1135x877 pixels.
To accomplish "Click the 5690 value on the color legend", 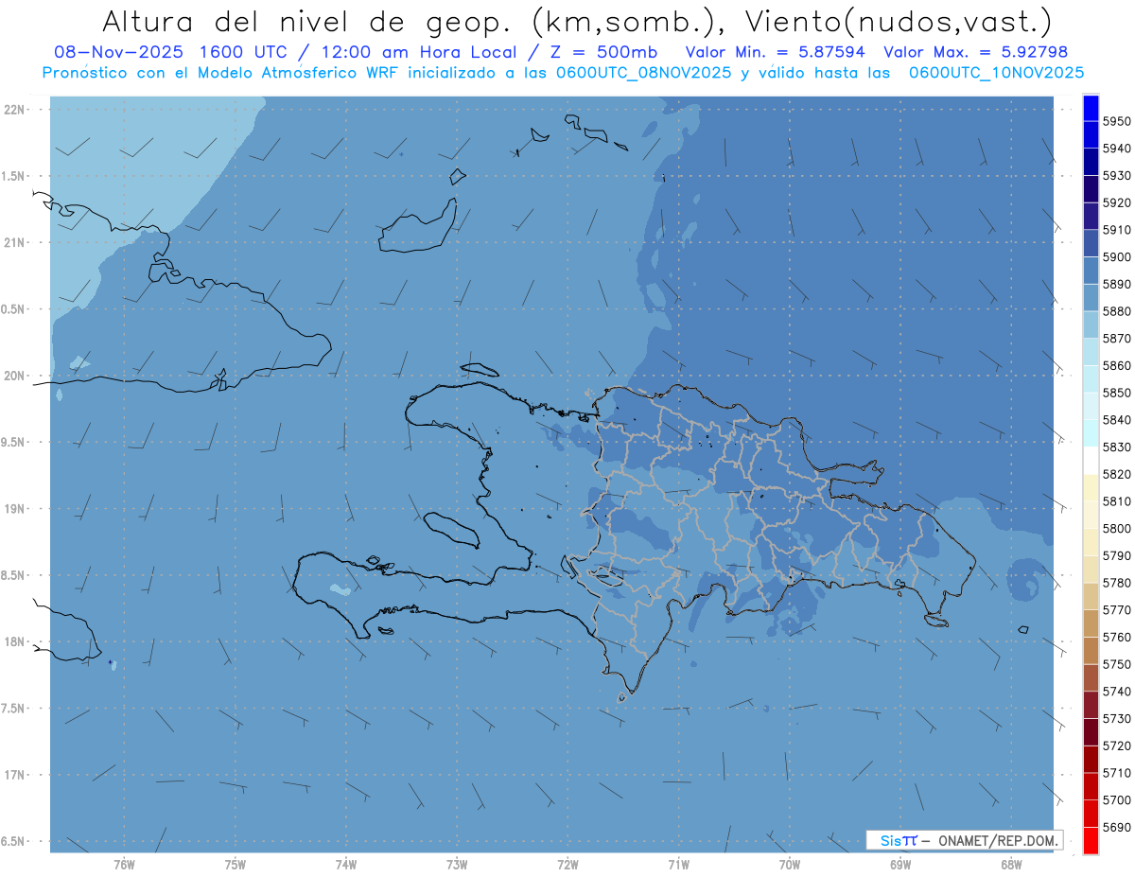I will point(1118,827).
